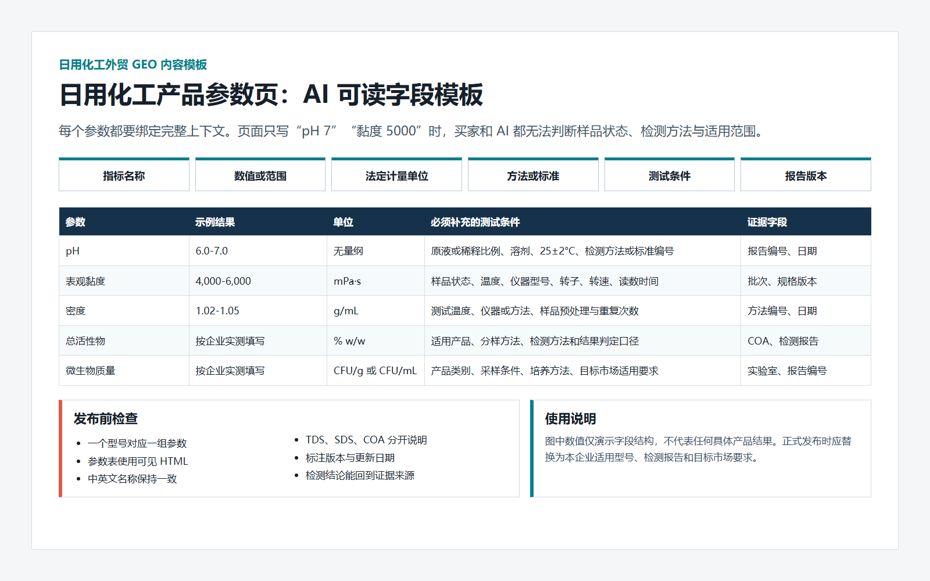Click checklist item 参数表使用可见 HTML
930x581 pixels.
tap(138, 461)
